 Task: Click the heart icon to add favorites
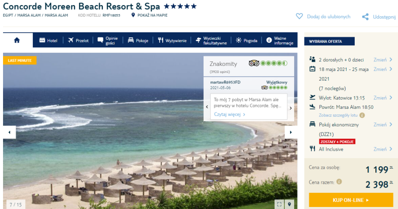pyautogui.click(x=299, y=16)
